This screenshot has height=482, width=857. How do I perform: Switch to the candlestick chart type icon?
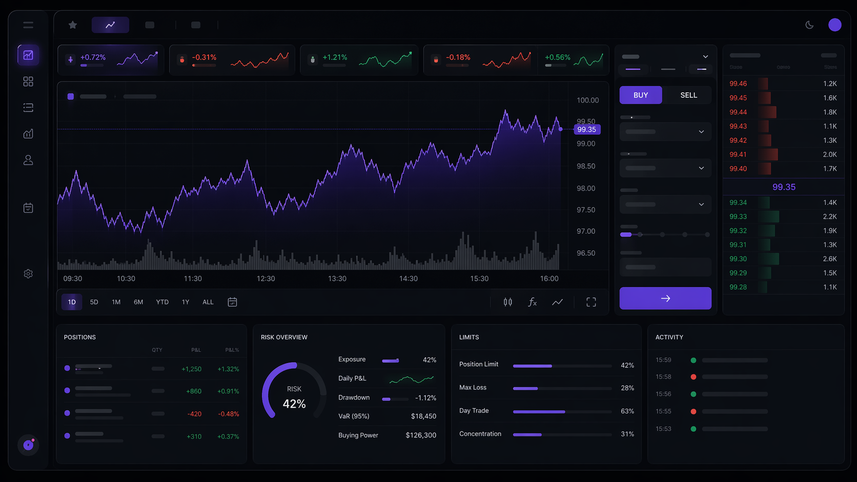[507, 302]
